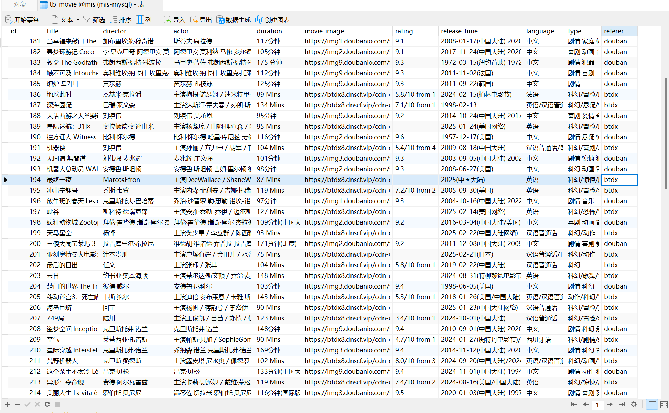
Task: Click the 导出 export icon
Action: [194, 20]
